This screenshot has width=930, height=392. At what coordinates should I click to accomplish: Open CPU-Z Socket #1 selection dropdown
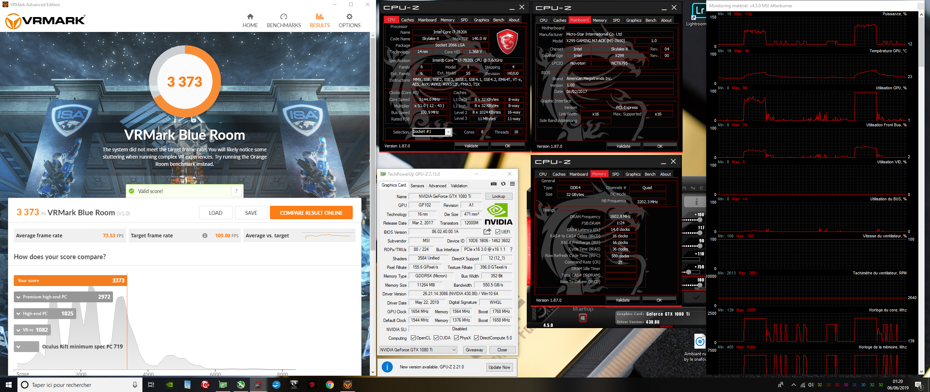(x=448, y=132)
